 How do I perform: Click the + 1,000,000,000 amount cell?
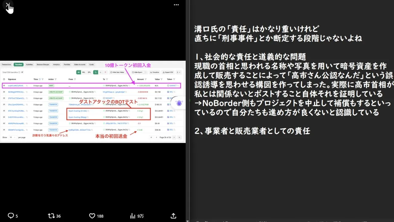pos(144,85)
